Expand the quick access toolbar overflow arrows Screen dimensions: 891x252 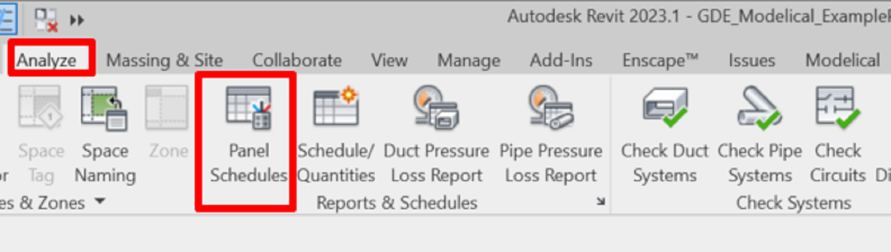point(77,20)
